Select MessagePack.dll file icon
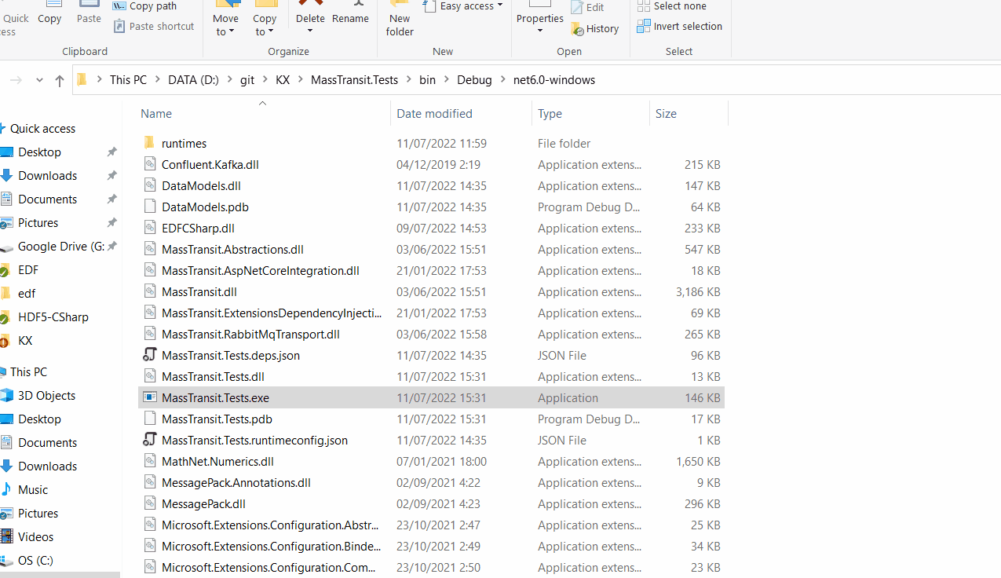1001x578 pixels. (x=150, y=503)
